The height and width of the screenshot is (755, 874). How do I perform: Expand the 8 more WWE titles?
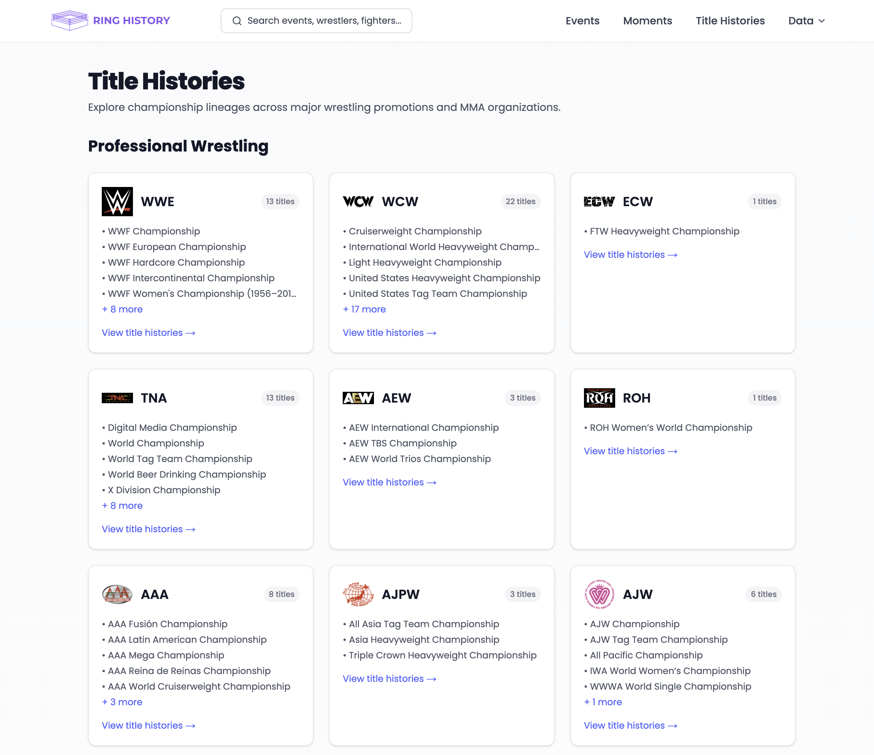click(x=122, y=309)
